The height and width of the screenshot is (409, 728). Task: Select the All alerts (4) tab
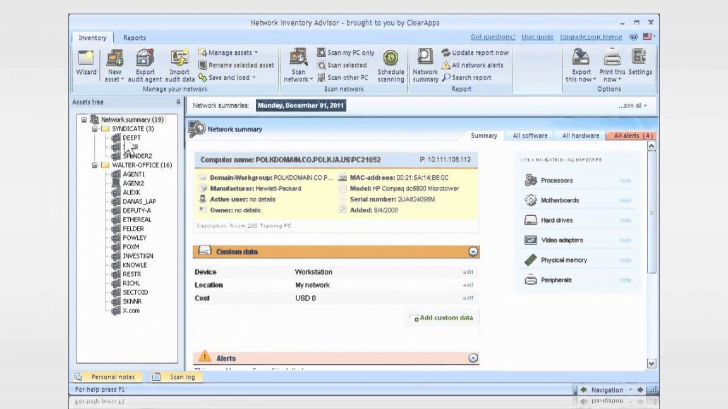pos(632,136)
